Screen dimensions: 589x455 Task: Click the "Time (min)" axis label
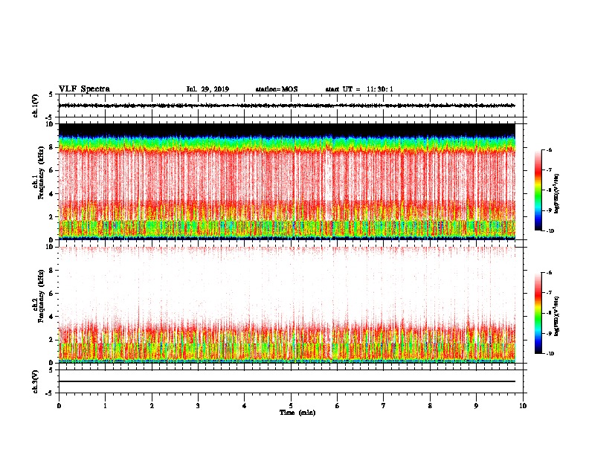tap(297, 413)
